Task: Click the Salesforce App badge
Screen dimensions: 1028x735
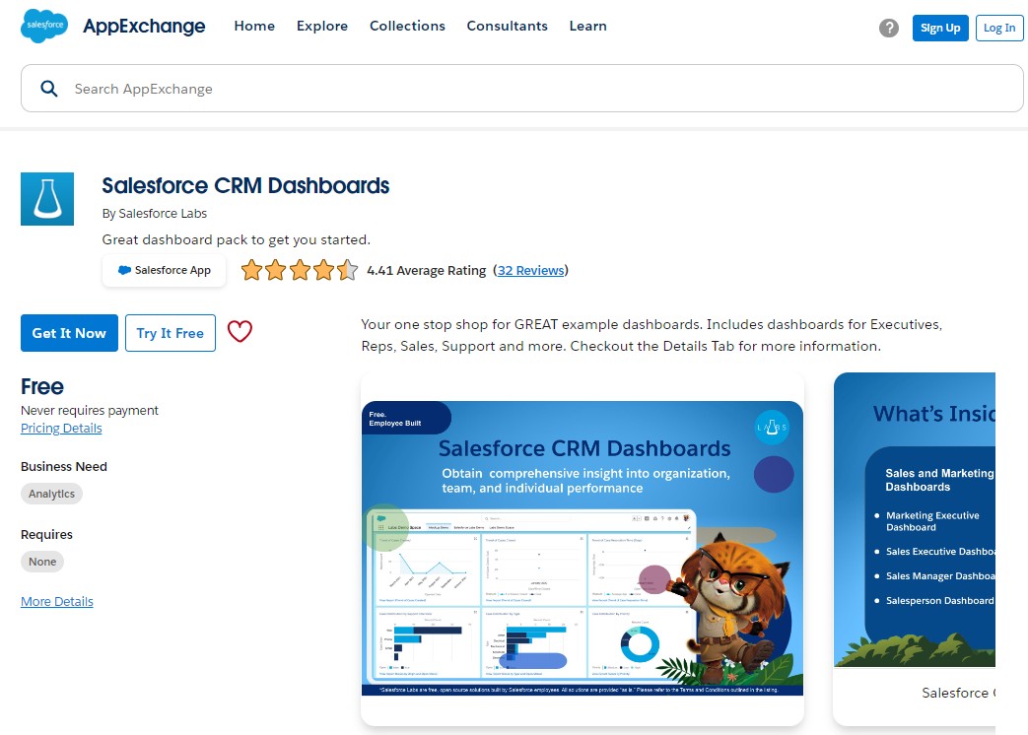Action: tap(164, 270)
